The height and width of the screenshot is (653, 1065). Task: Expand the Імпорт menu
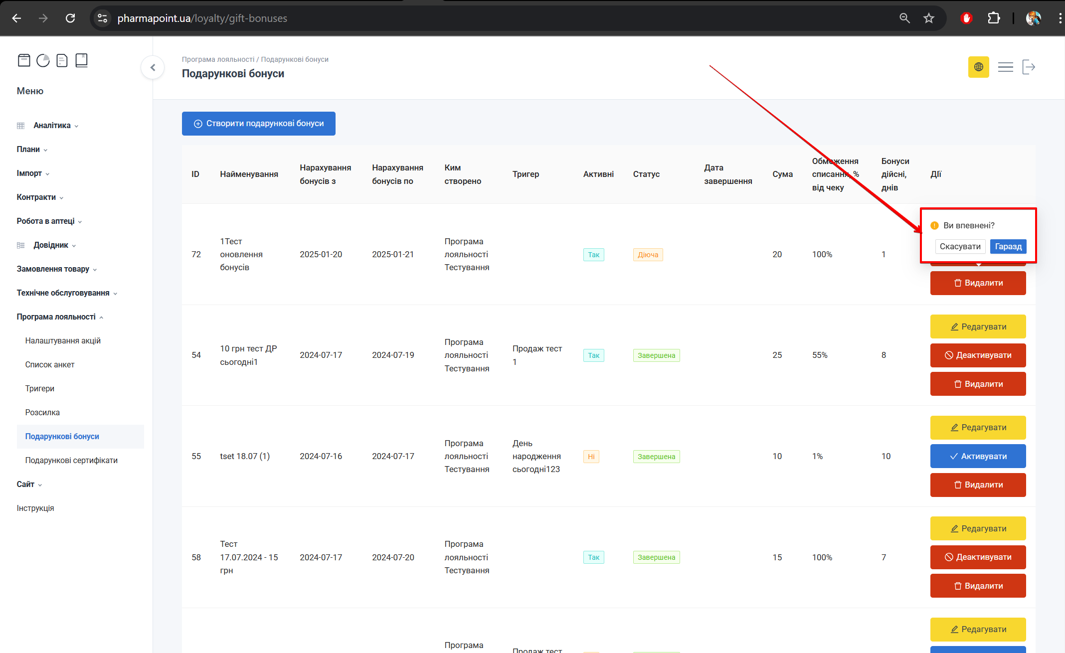click(x=33, y=173)
